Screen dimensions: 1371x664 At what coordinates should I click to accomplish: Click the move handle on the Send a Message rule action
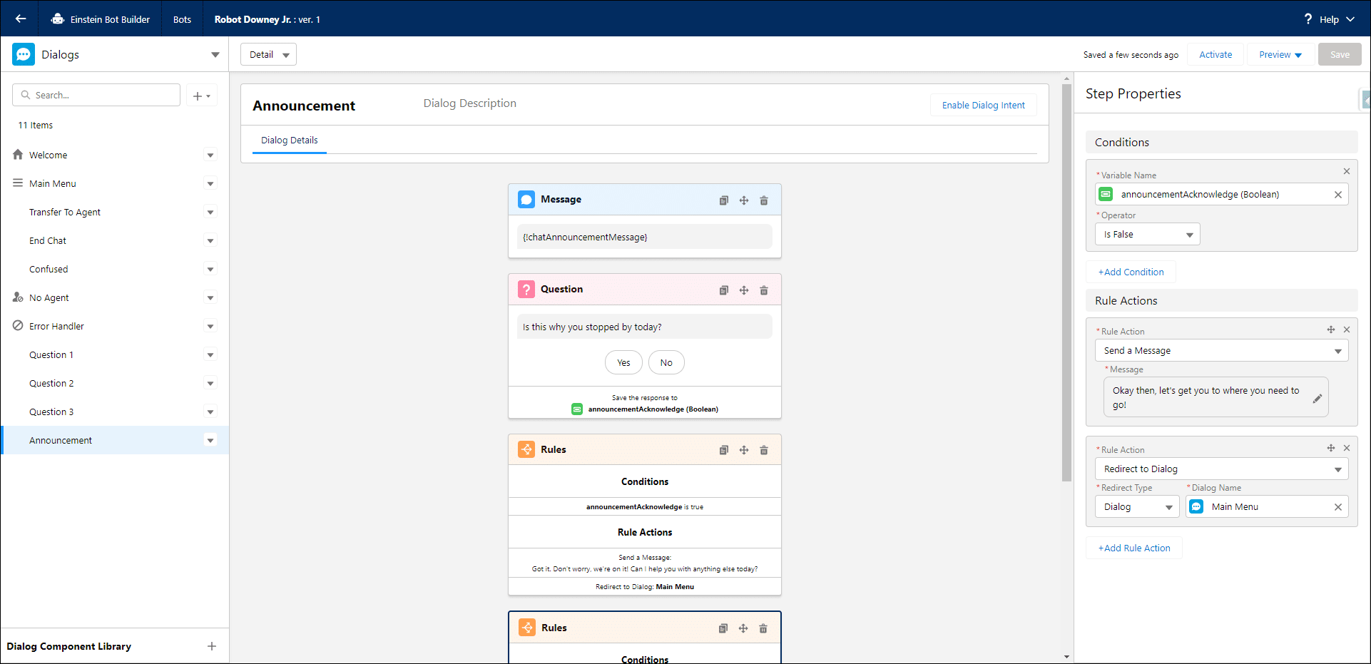(1331, 330)
